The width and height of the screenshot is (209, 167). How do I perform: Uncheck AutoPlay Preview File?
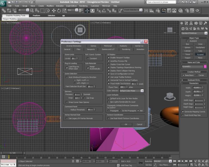click(x=108, y=61)
